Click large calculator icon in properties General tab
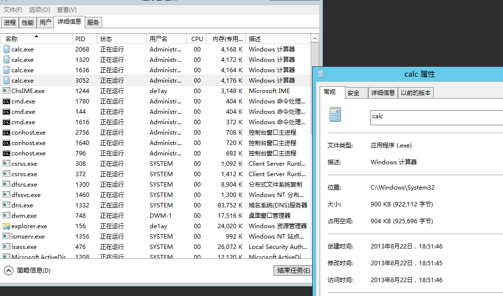The image size is (503, 296). 335,114
